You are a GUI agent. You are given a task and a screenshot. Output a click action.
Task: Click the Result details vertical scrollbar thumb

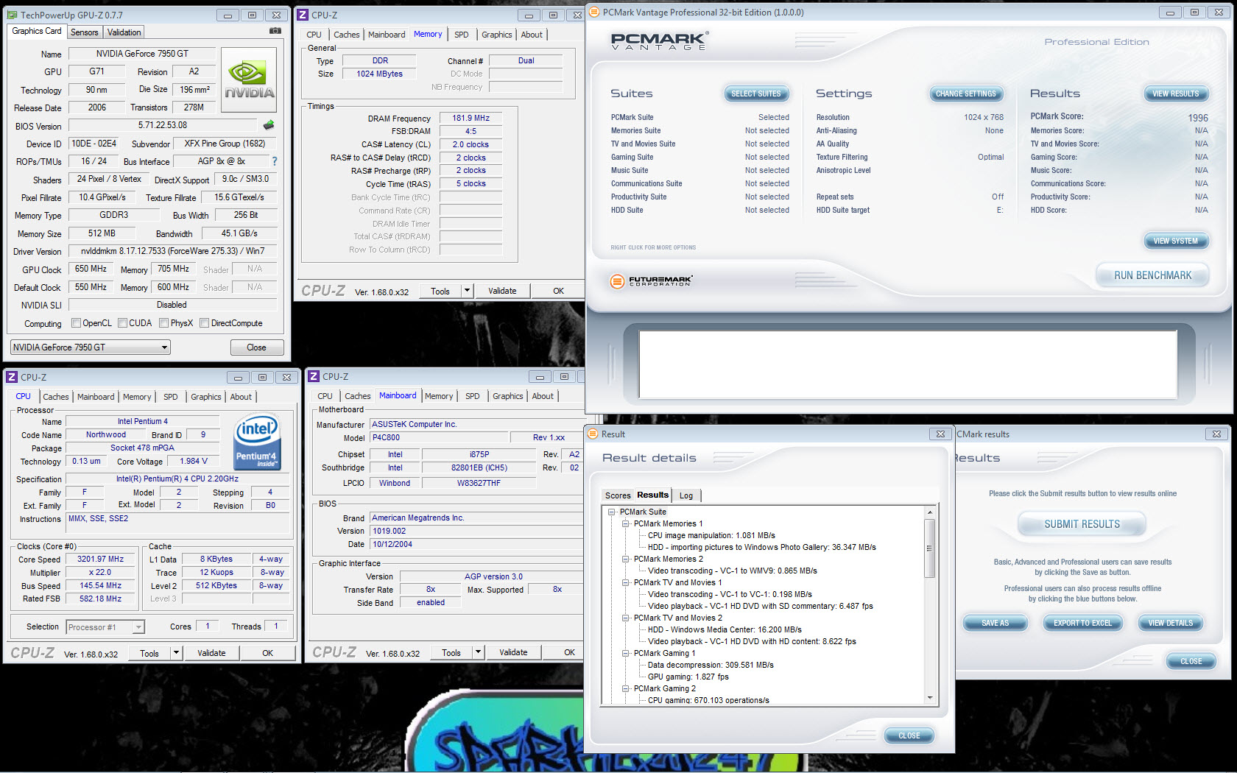[929, 548]
